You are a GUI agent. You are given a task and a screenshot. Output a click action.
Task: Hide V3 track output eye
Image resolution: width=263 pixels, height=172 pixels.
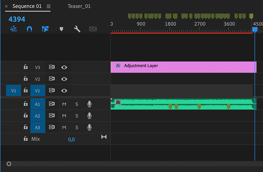point(64,67)
